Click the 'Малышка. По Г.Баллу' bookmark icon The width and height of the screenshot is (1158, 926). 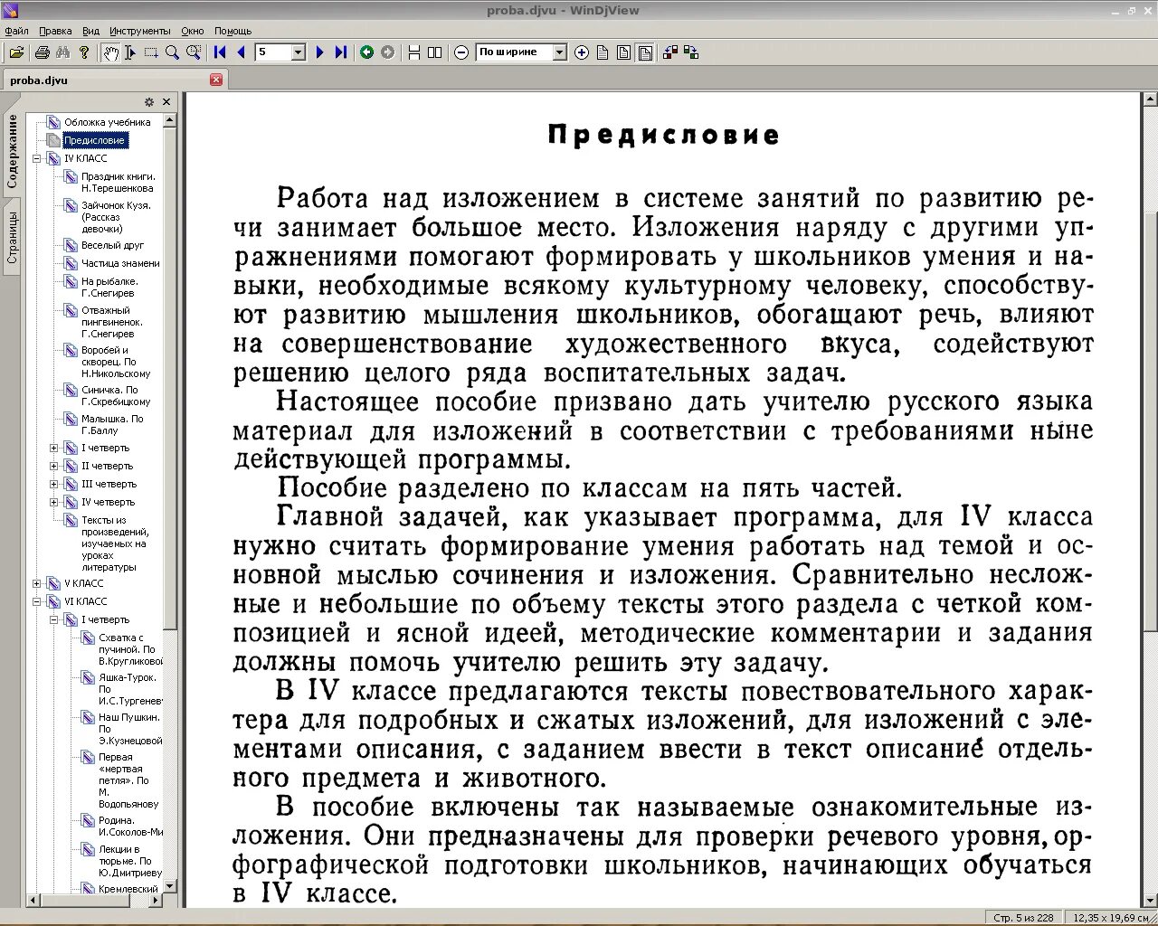tap(71, 419)
